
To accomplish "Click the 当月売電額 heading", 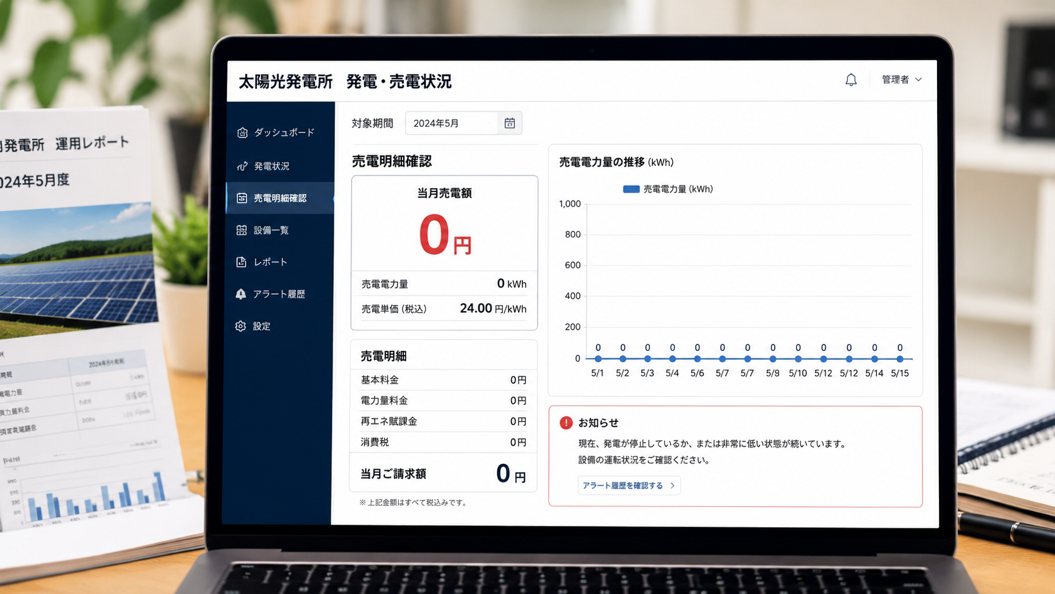I will point(444,193).
